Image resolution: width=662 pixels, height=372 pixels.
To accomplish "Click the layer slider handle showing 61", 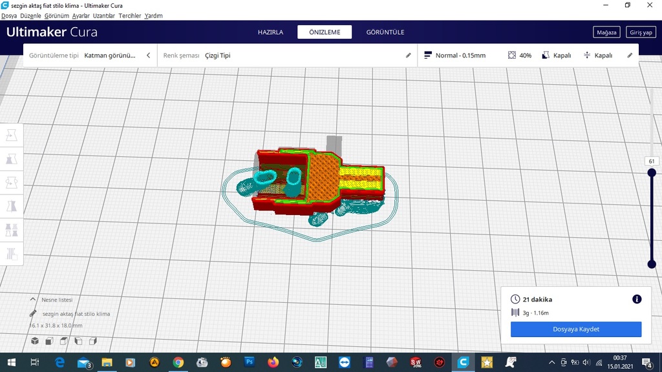I will point(651,172).
